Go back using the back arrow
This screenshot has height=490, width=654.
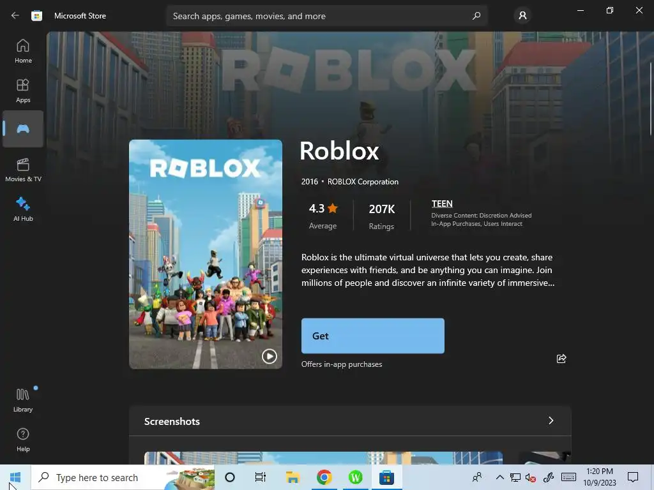coord(15,16)
